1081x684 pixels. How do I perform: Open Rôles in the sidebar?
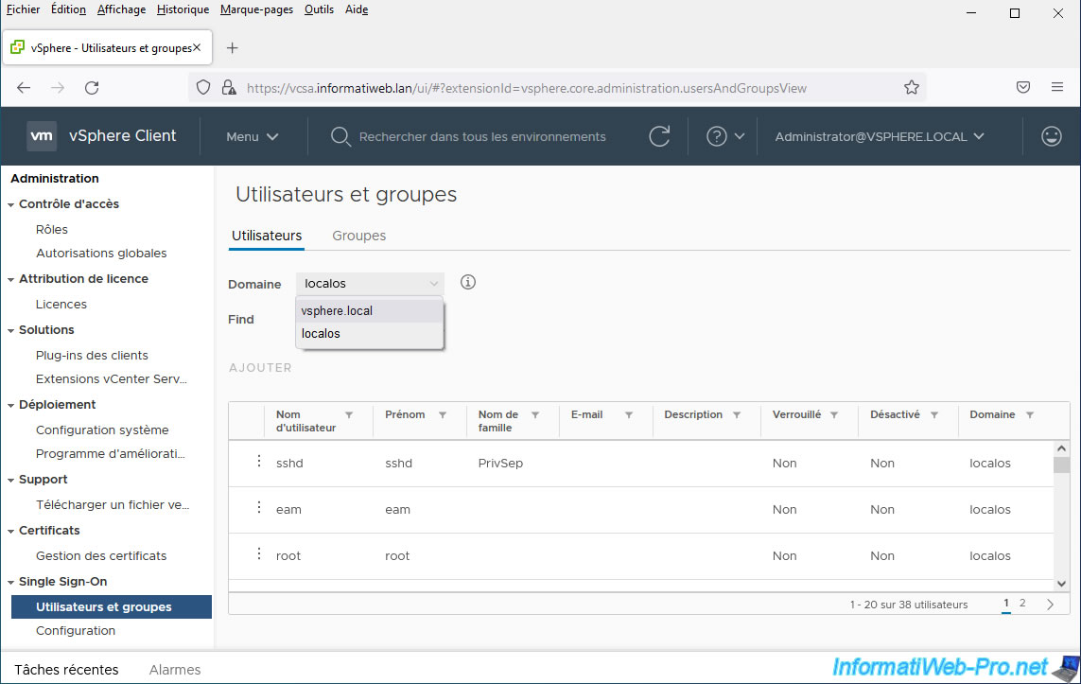[x=52, y=230]
